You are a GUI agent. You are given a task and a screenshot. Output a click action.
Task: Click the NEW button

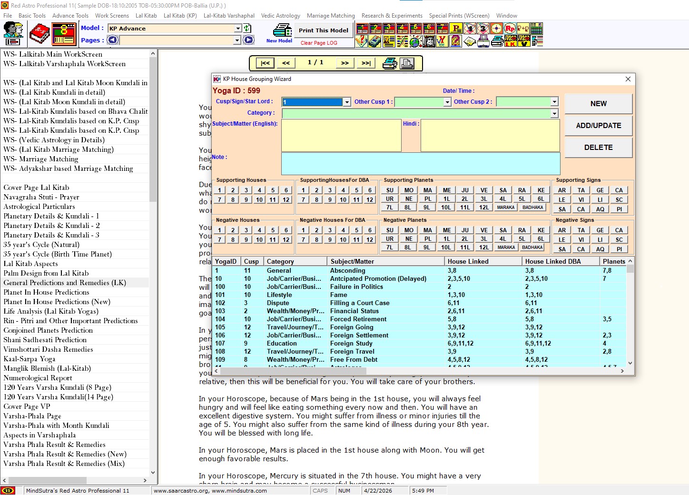tap(599, 104)
